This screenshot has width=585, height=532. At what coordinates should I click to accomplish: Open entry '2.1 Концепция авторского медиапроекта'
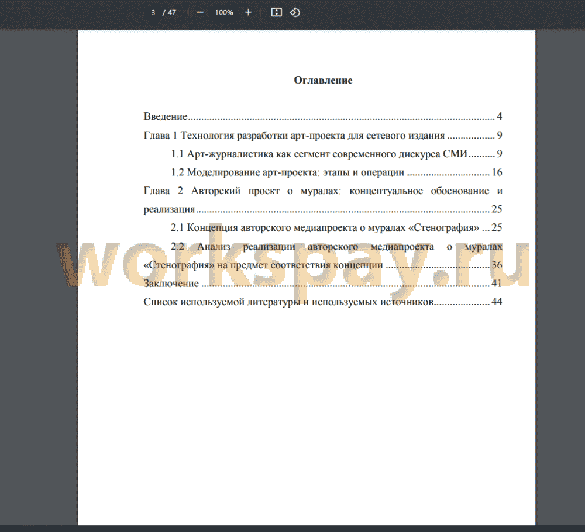[x=336, y=227]
